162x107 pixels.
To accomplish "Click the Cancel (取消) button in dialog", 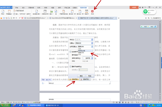I will click(x=90, y=76).
